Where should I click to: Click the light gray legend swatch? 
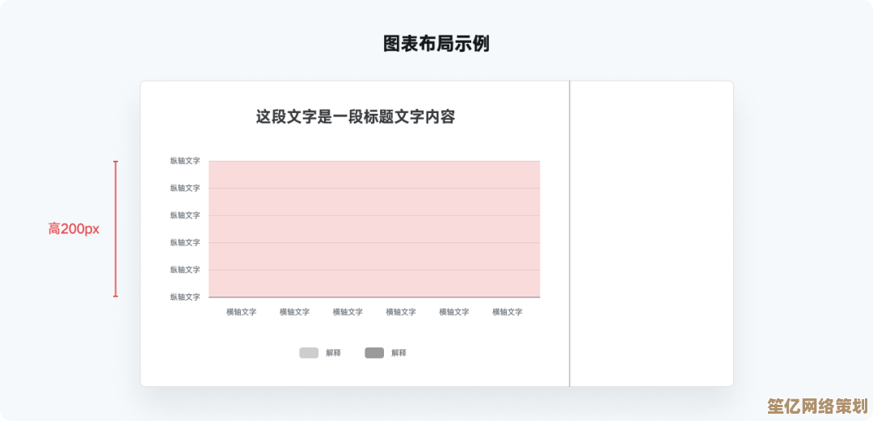tap(309, 353)
